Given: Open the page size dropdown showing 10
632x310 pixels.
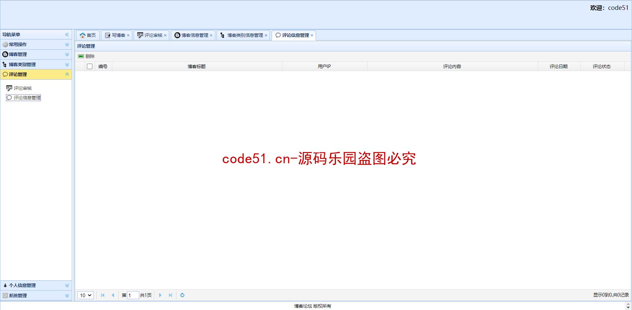Looking at the screenshot, I should pyautogui.click(x=86, y=295).
